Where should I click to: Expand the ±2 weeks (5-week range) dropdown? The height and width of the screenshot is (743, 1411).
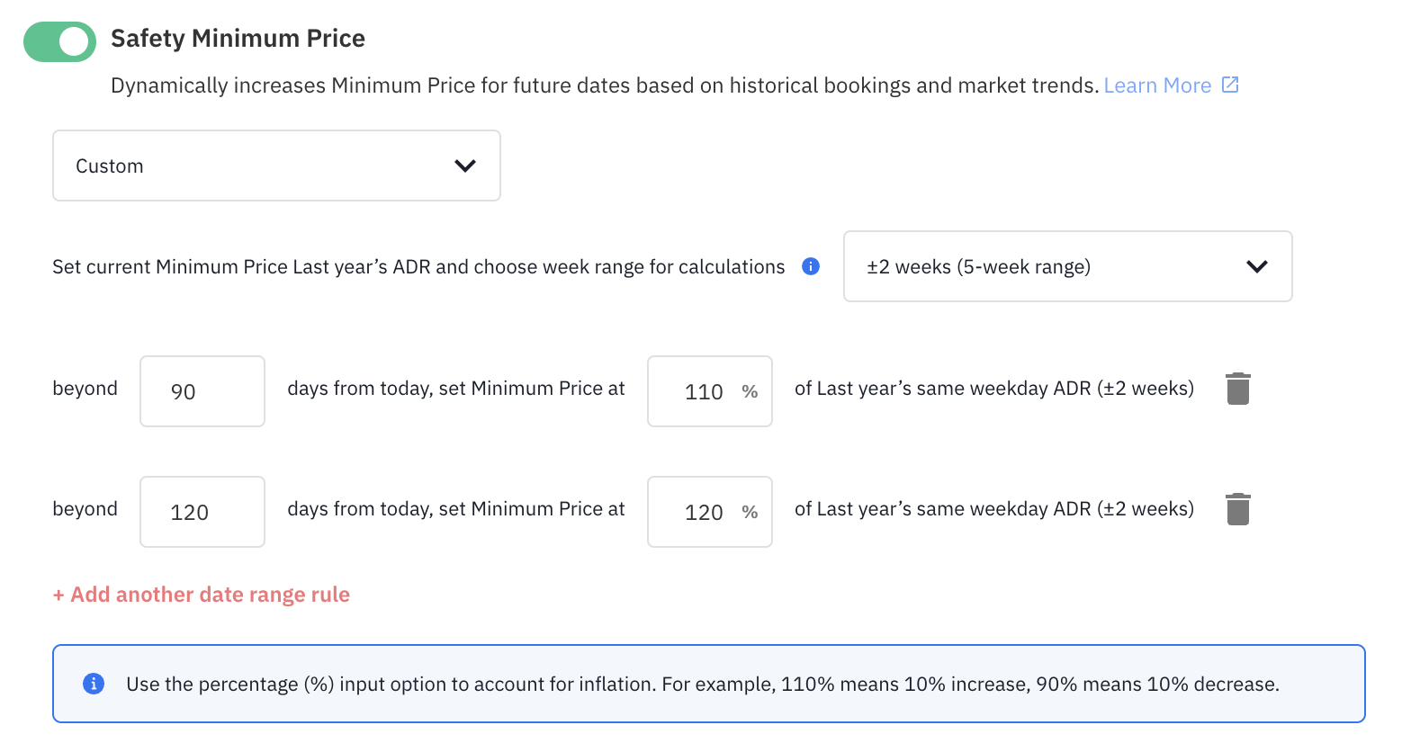tap(1067, 266)
